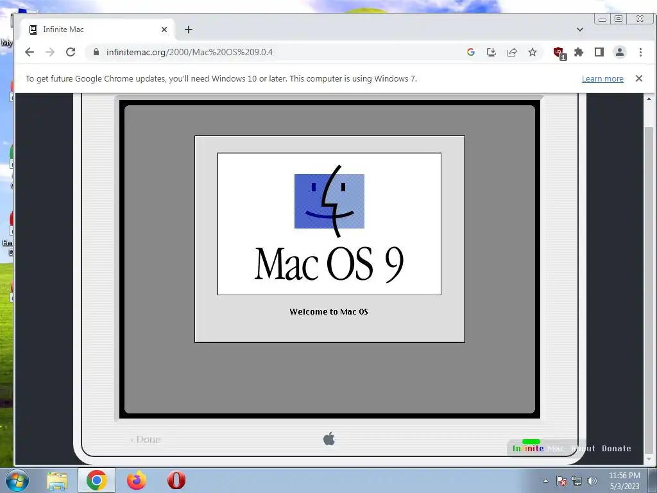Dismiss the Chrome update notice
The image size is (657, 493).
click(638, 78)
